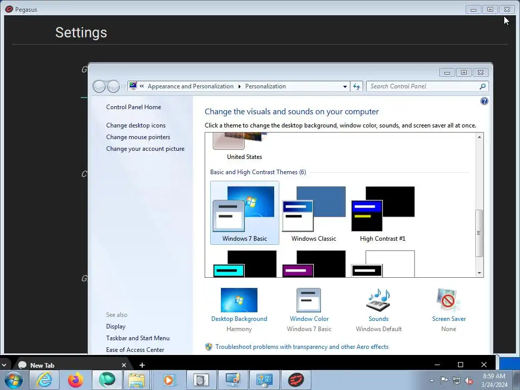Image resolution: width=520 pixels, height=390 pixels.
Task: Expand the address bar history dropdown
Action: 345,86
